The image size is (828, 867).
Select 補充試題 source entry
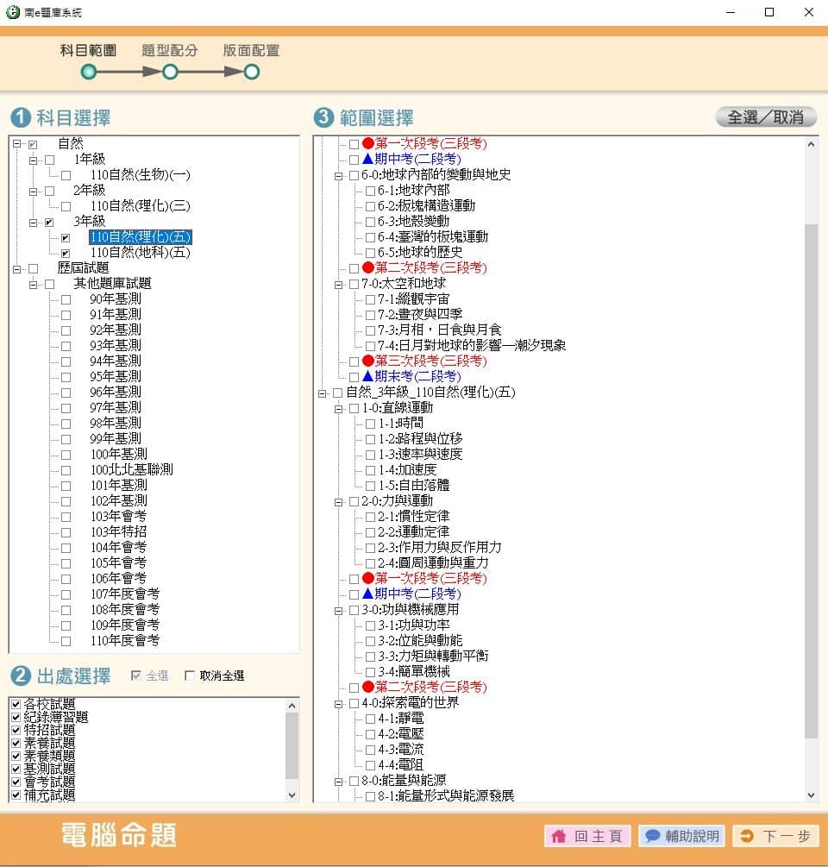pyautogui.click(x=49, y=795)
